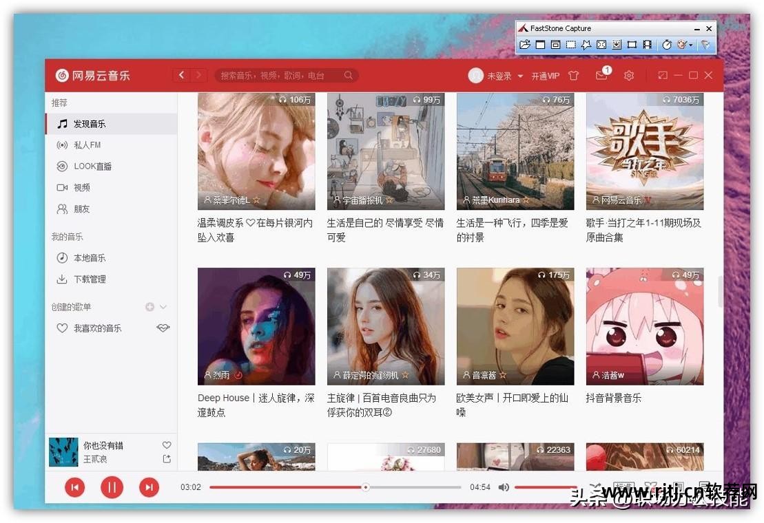Open the skin theme T-shirt icon
This screenshot has width=764, height=523.
tap(573, 76)
